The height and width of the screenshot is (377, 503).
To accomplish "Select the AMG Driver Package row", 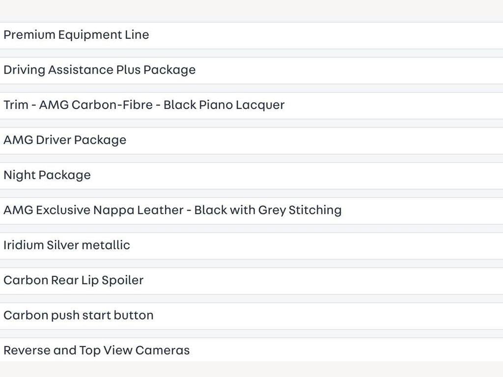I will (251, 140).
